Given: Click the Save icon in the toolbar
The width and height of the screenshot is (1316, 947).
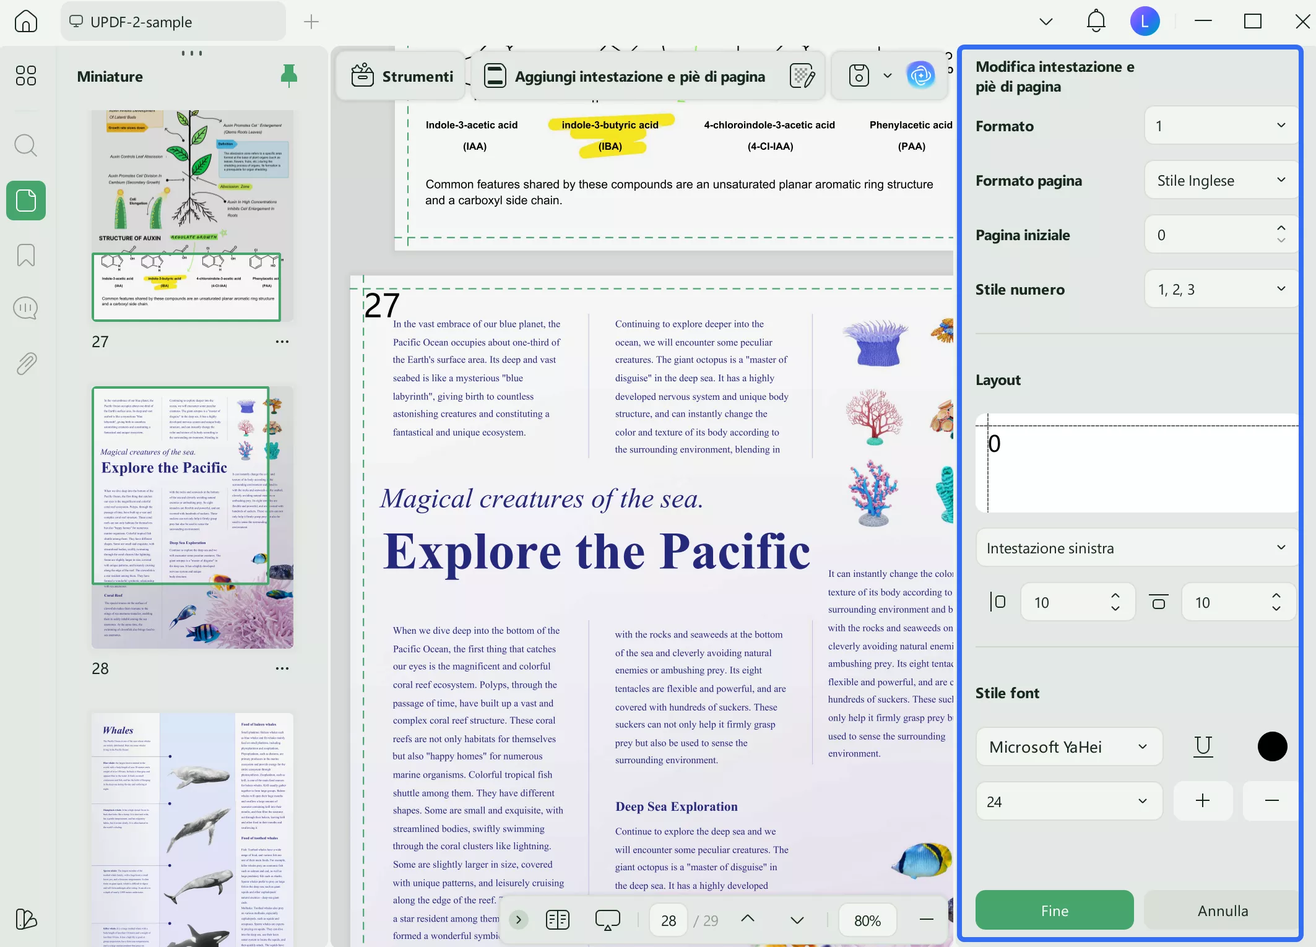Looking at the screenshot, I should click(858, 75).
